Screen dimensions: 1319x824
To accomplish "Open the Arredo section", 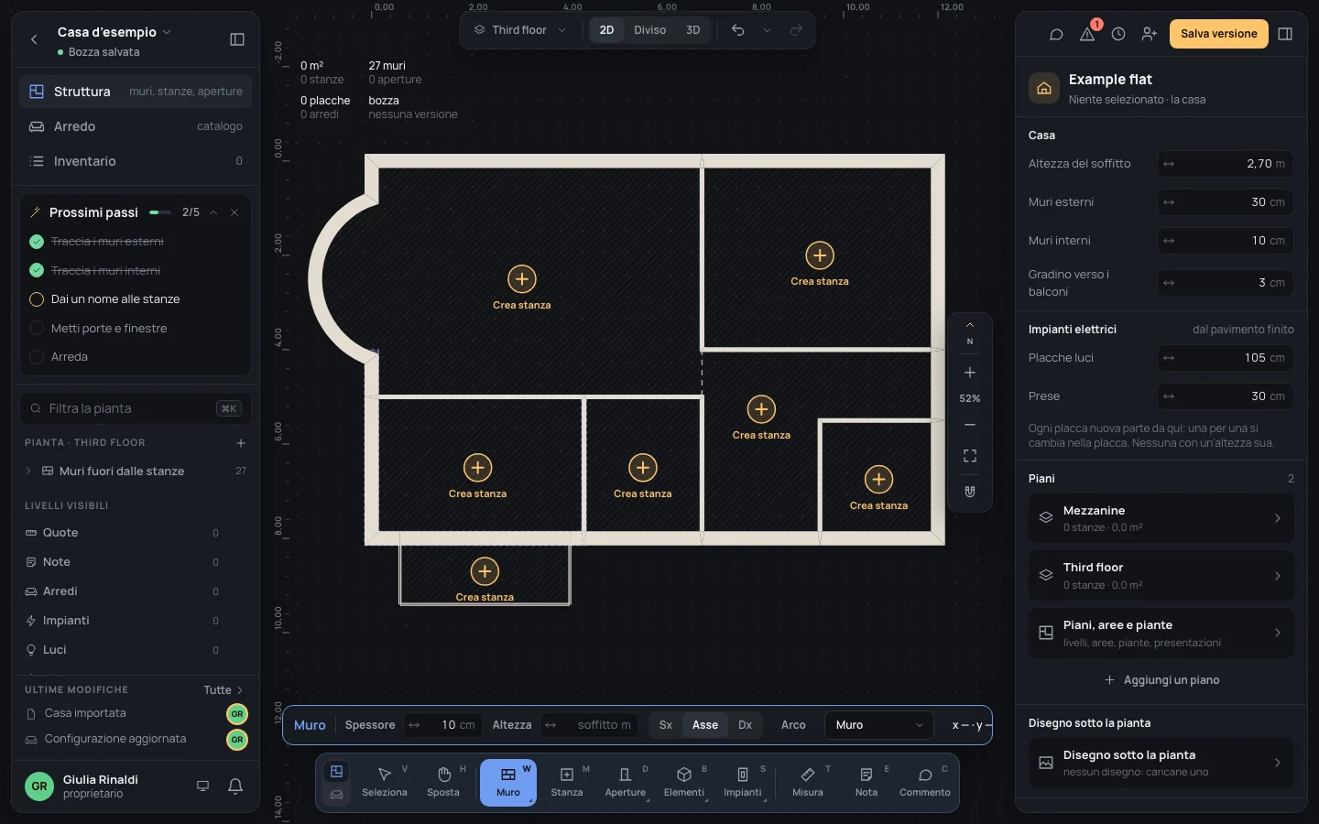I will 136,126.
